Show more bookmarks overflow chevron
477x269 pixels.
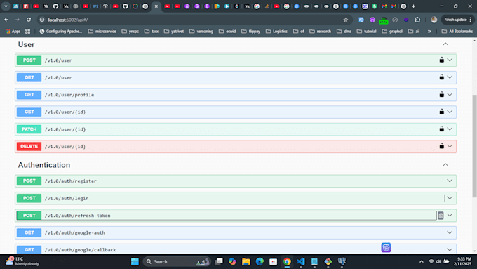pyautogui.click(x=429, y=32)
